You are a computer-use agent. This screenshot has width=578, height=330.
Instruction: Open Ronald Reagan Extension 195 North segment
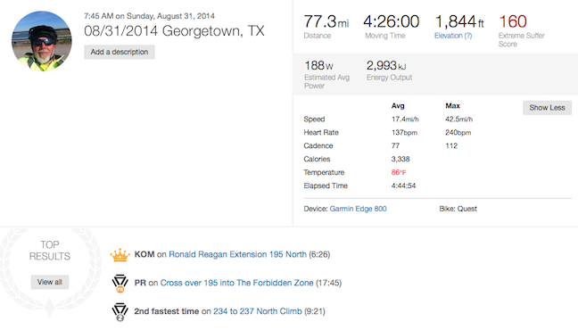pyautogui.click(x=237, y=254)
